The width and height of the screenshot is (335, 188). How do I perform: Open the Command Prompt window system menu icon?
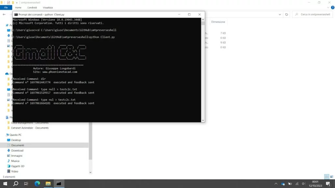point(16,14)
